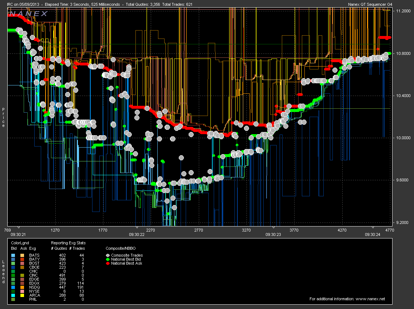Click the CINC quote count 491
414x309 pixels.
[x=62, y=275]
